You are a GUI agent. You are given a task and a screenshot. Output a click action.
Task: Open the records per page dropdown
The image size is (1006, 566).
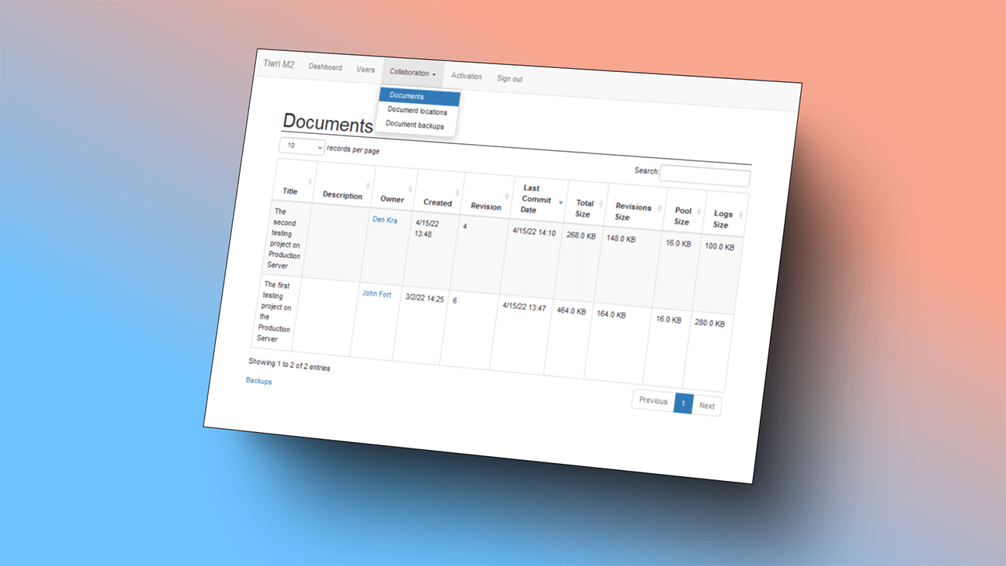[301, 146]
